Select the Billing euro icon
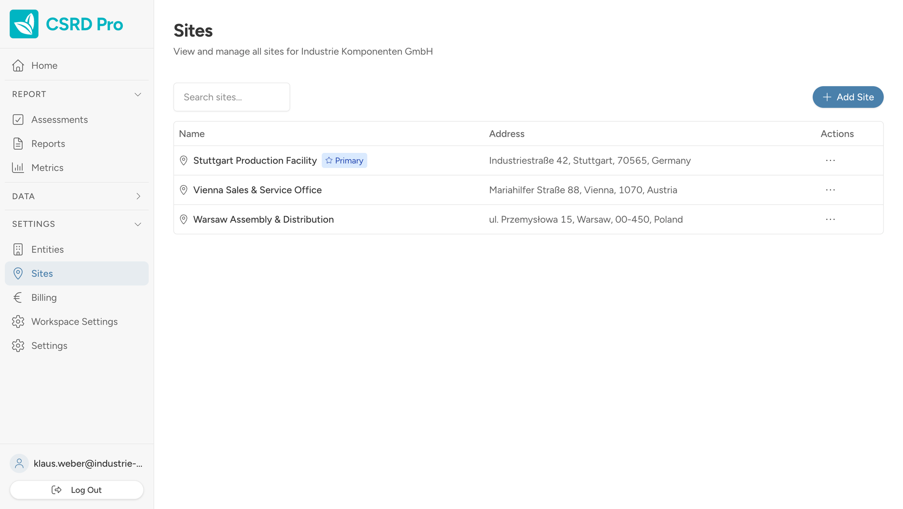 pos(18,298)
